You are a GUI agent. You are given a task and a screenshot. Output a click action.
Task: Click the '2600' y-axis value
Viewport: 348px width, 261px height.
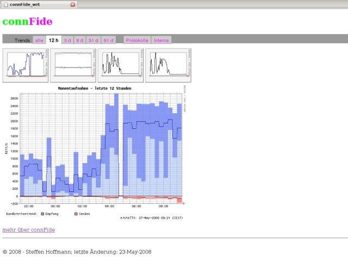point(14,98)
